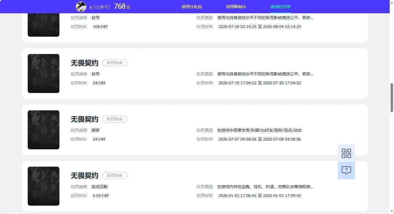The width and height of the screenshot is (394, 214).
Task: Click truncated reason text in 168小时 record
Action: (265, 18)
